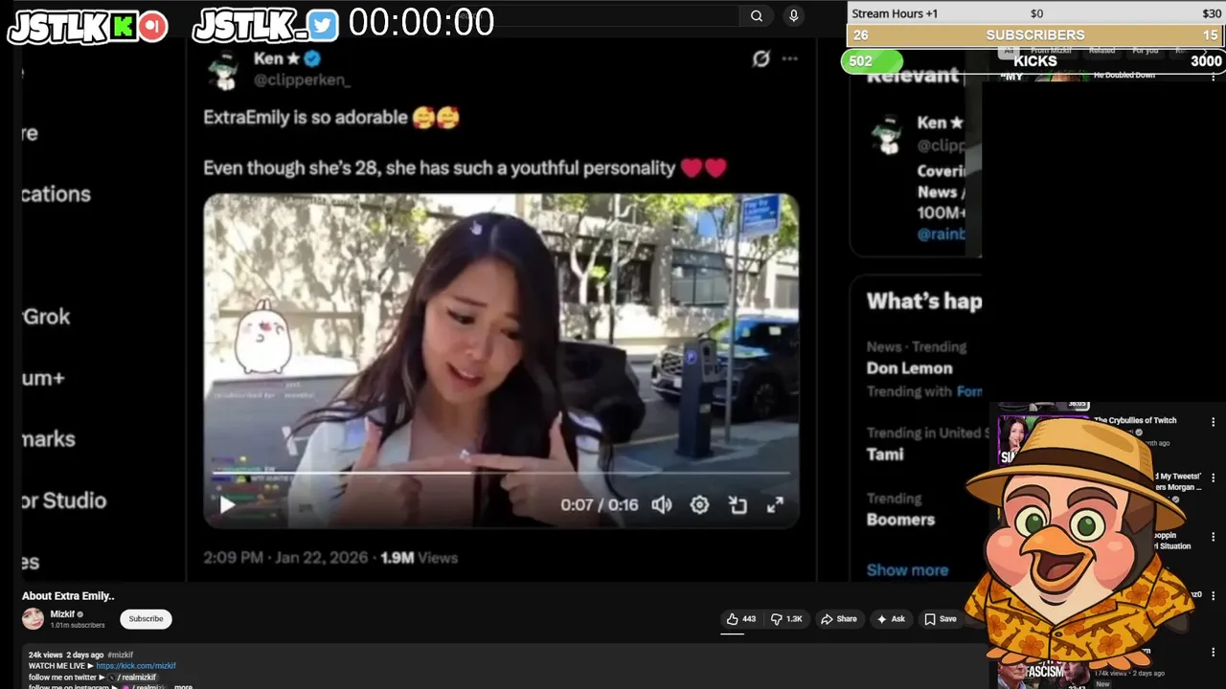Click the SUBSCRIBERS goal bar
This screenshot has height=689, width=1226.
click(x=1036, y=35)
